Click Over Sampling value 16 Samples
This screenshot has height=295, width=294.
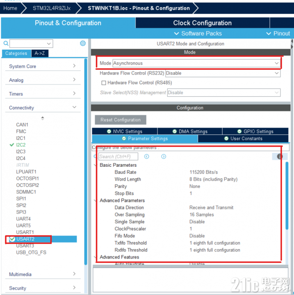201,215
